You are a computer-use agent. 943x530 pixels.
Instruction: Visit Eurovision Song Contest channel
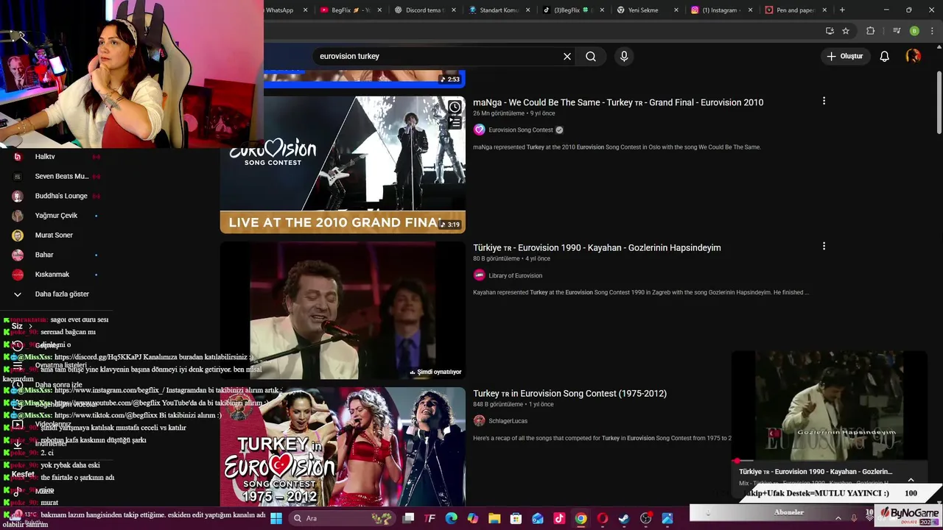tap(520, 130)
